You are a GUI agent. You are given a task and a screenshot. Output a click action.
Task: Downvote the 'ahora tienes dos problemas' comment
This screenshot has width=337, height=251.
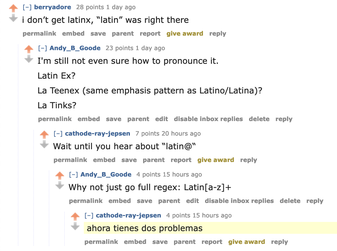coord(75,225)
